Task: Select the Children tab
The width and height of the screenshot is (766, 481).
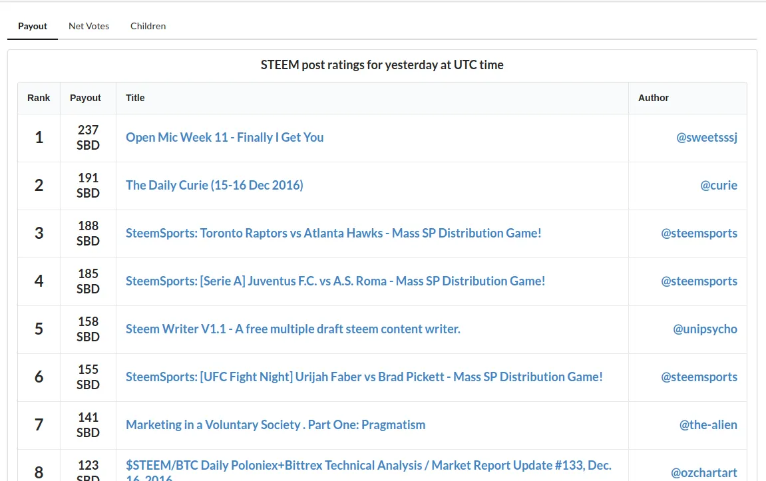Action: pos(148,26)
